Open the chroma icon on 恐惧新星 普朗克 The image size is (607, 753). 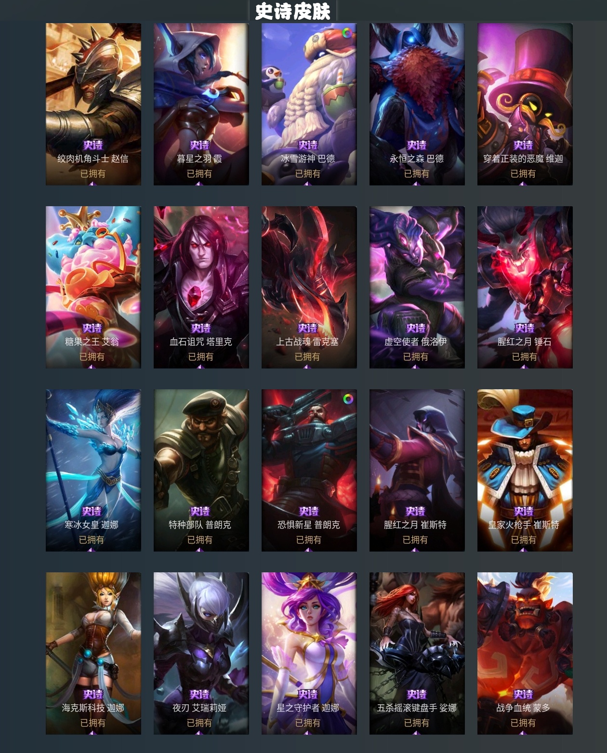pos(348,399)
